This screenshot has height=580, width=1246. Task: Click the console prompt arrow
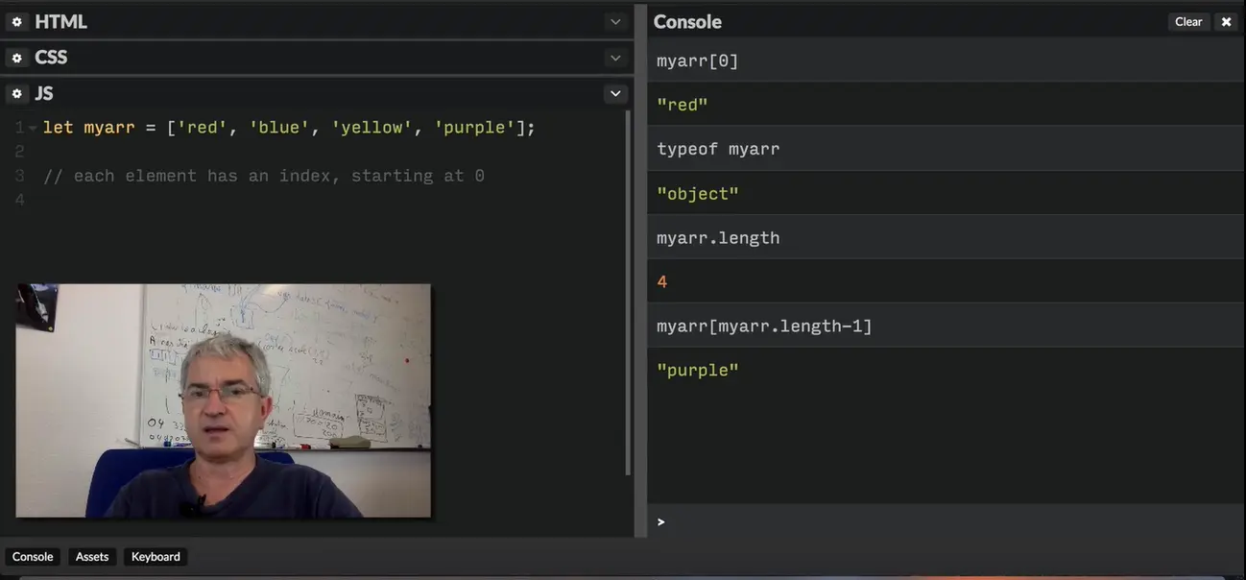coord(660,521)
